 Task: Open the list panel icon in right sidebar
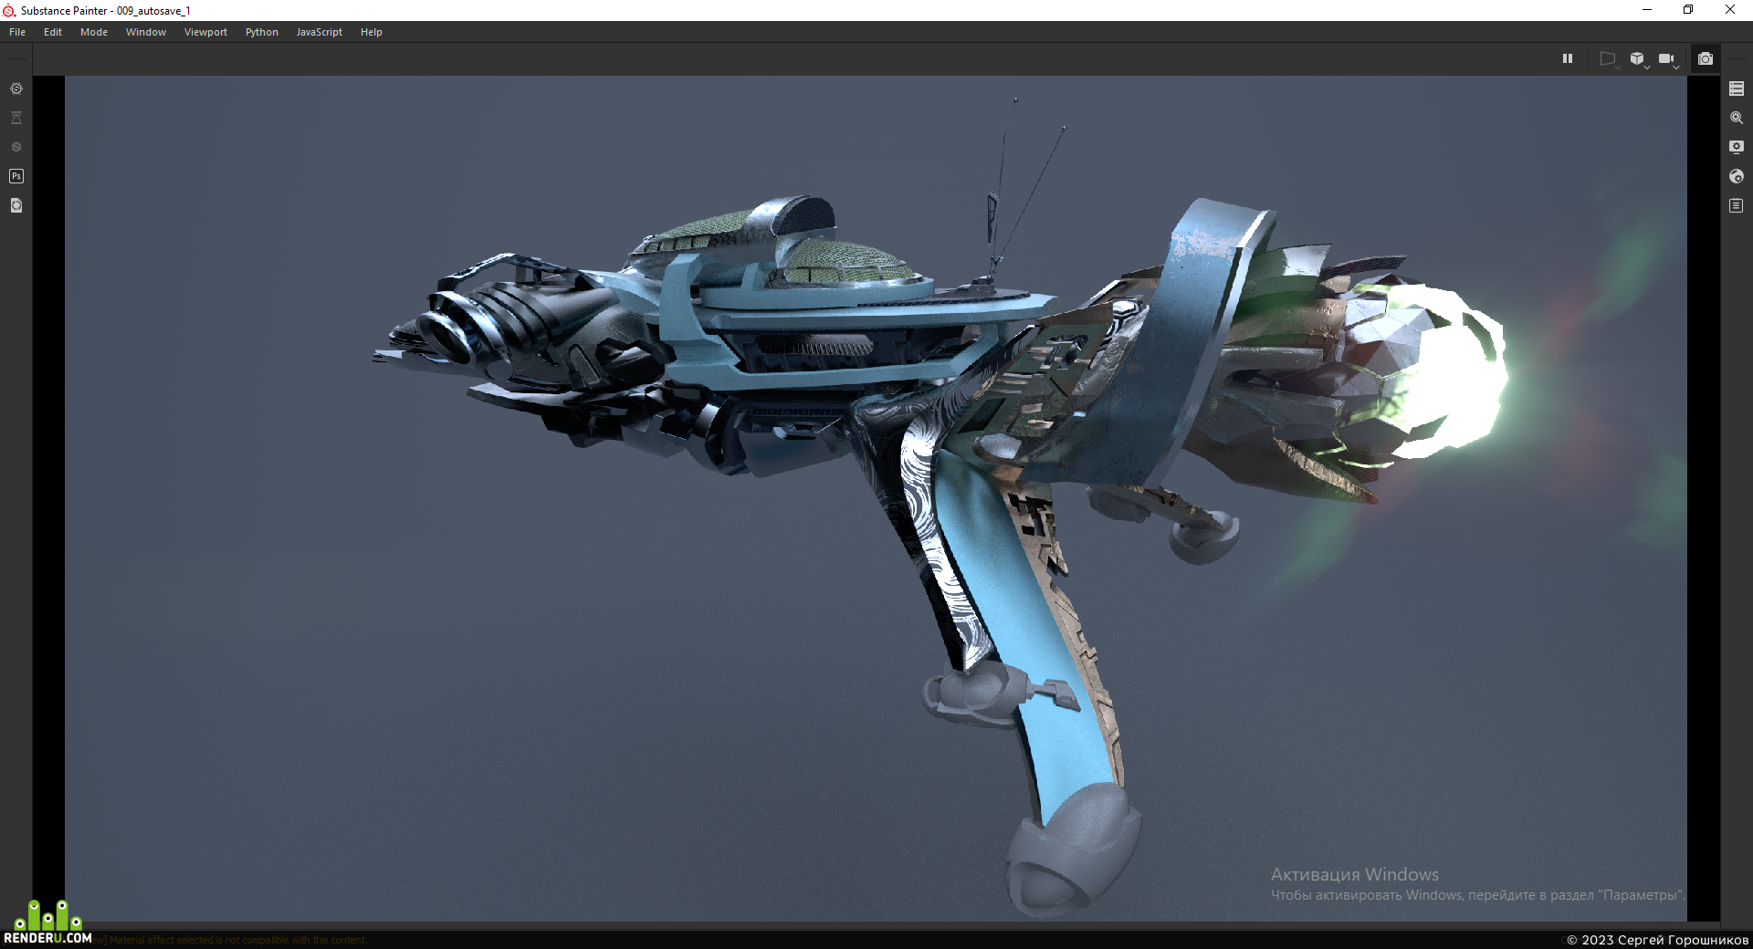pos(1737,89)
